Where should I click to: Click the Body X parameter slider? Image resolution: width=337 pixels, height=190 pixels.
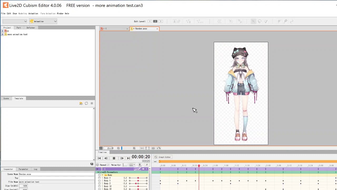coord(138,178)
